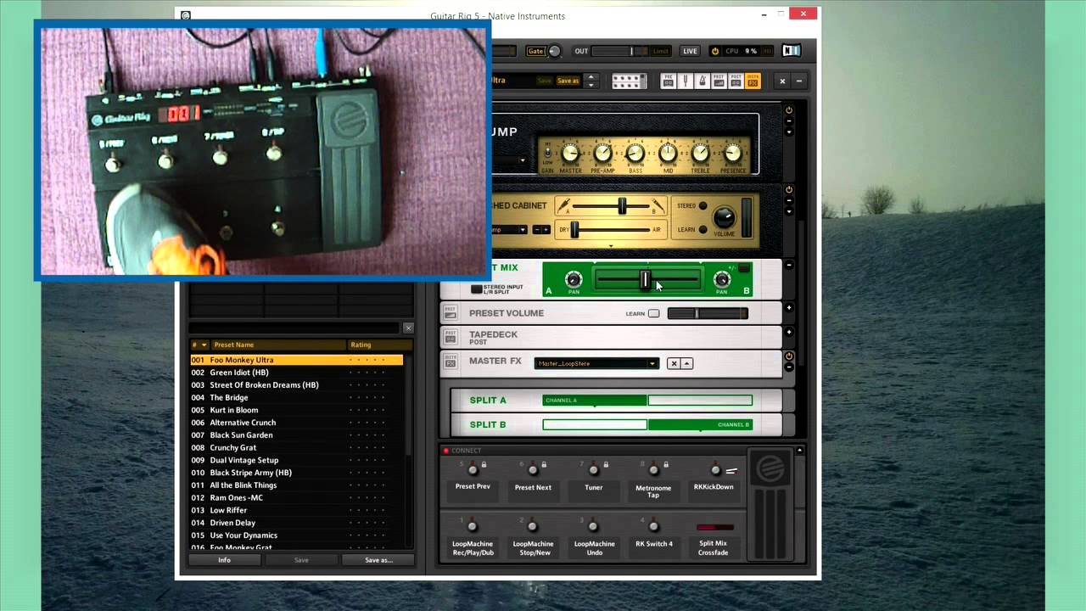Screen dimensions: 1086x611
Task: Click the Split Mix crossfade slider
Action: point(647,280)
